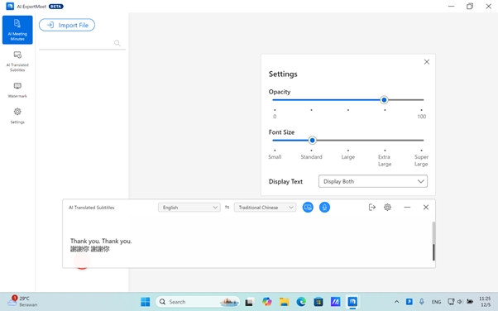The image size is (498, 311).
Task: Click the AI ExpertMeet app logo
Action: [10, 6]
